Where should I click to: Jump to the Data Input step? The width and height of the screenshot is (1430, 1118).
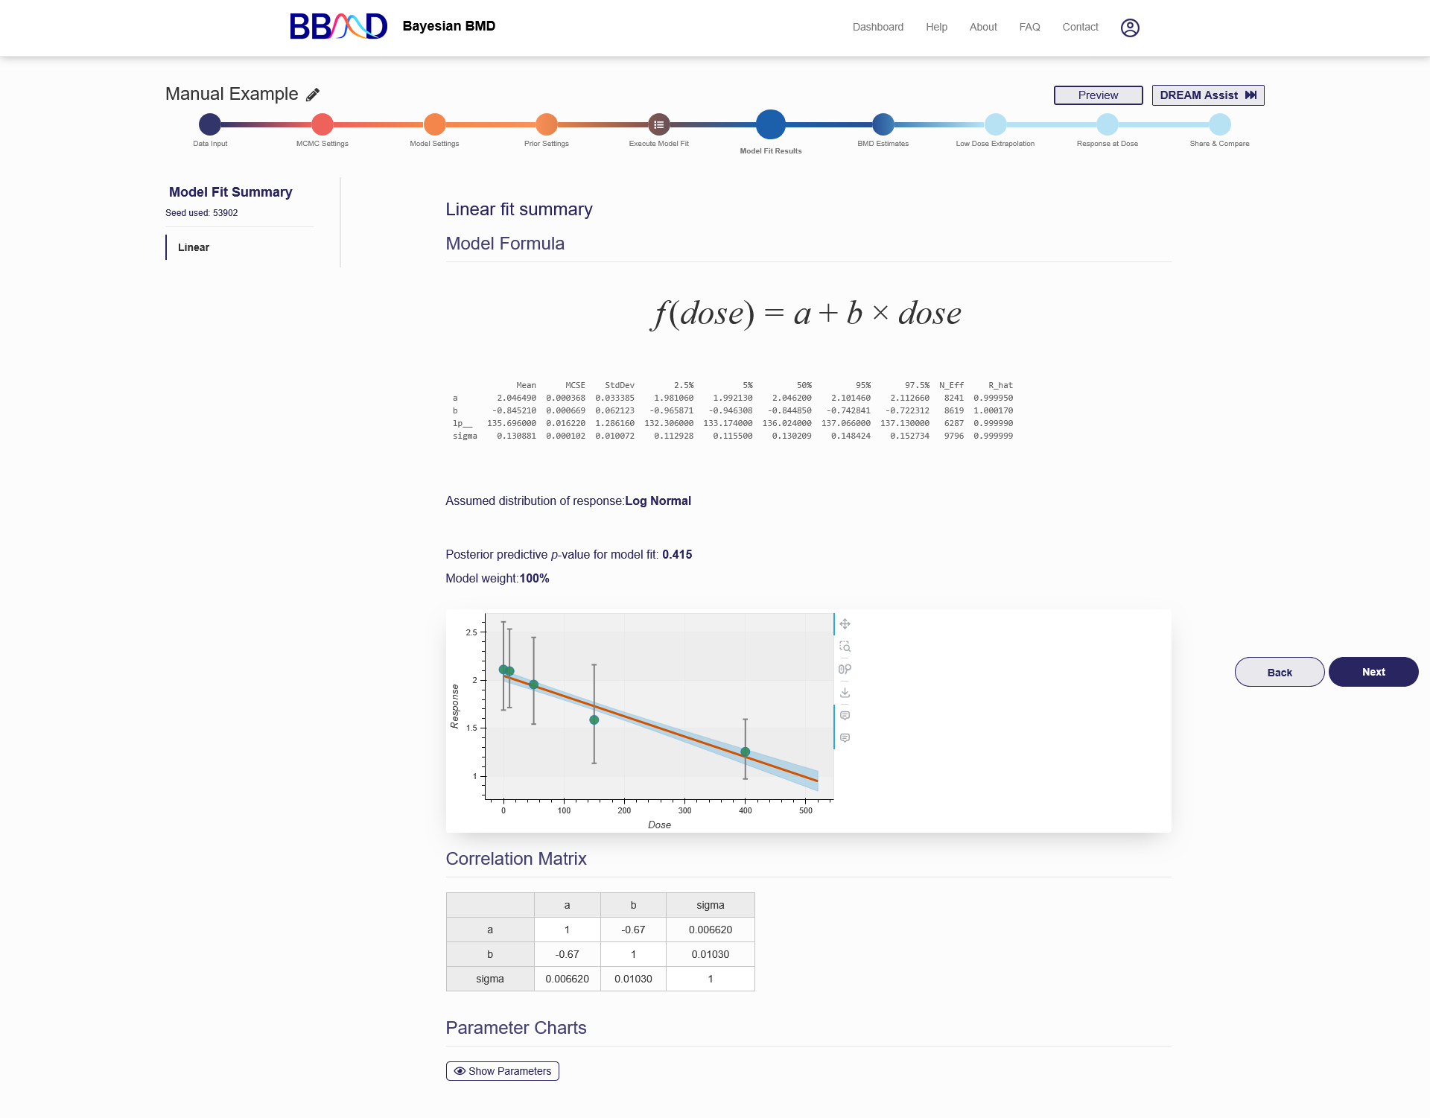click(x=210, y=124)
